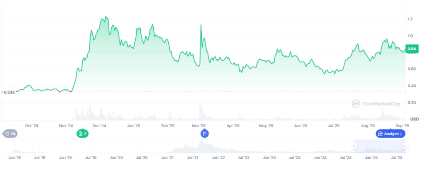Image resolution: width=429 pixels, height=171 pixels.
Task: Click Jan '20 on the overview timeline
Action: click(116, 158)
